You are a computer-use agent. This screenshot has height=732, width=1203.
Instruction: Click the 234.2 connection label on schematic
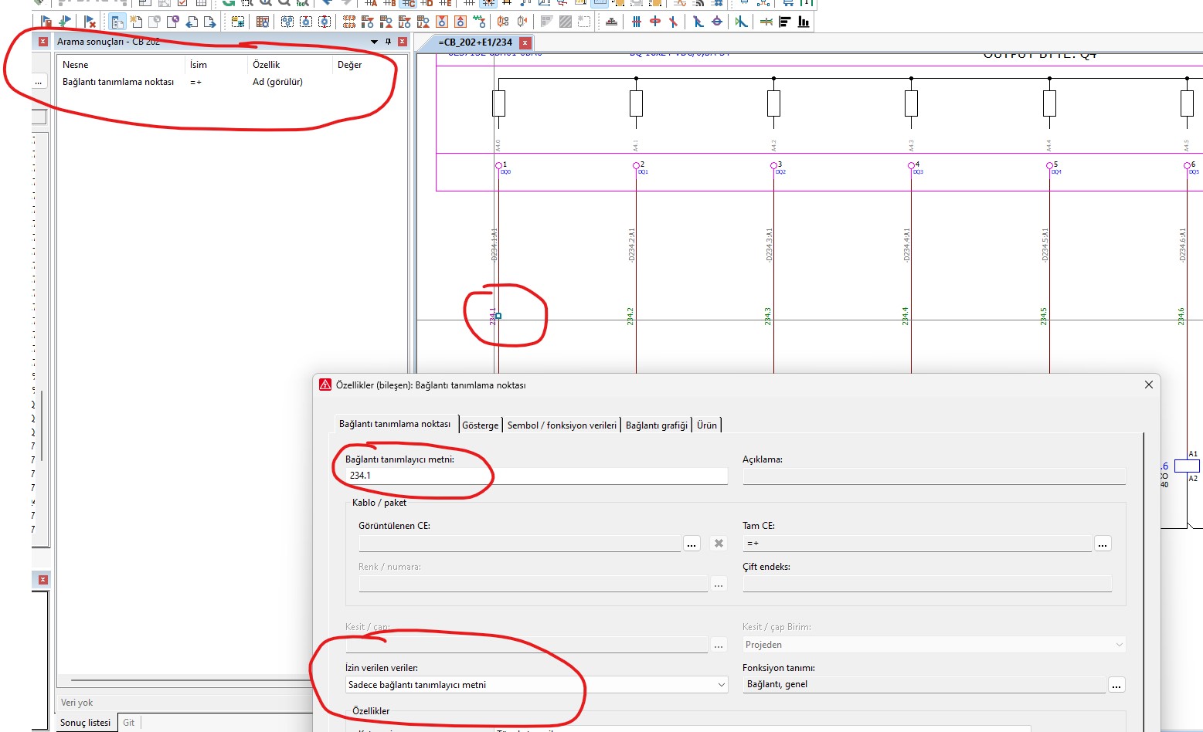click(x=630, y=316)
